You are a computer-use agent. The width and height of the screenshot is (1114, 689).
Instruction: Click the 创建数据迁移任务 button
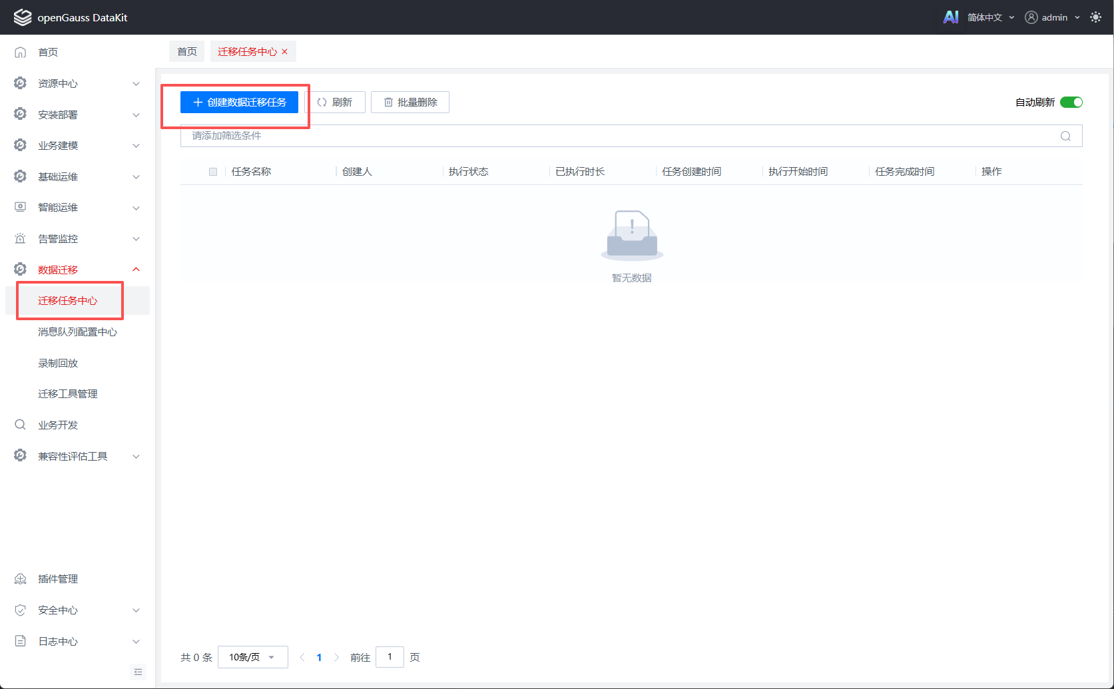click(239, 102)
